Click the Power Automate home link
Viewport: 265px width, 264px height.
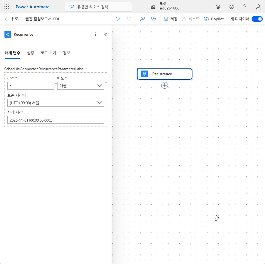tap(32, 7)
